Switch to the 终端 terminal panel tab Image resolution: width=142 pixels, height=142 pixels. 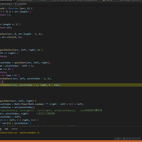[6, 129]
